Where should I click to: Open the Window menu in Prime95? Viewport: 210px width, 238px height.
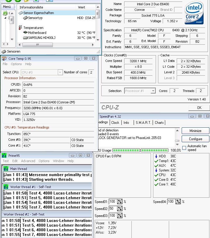58,161
